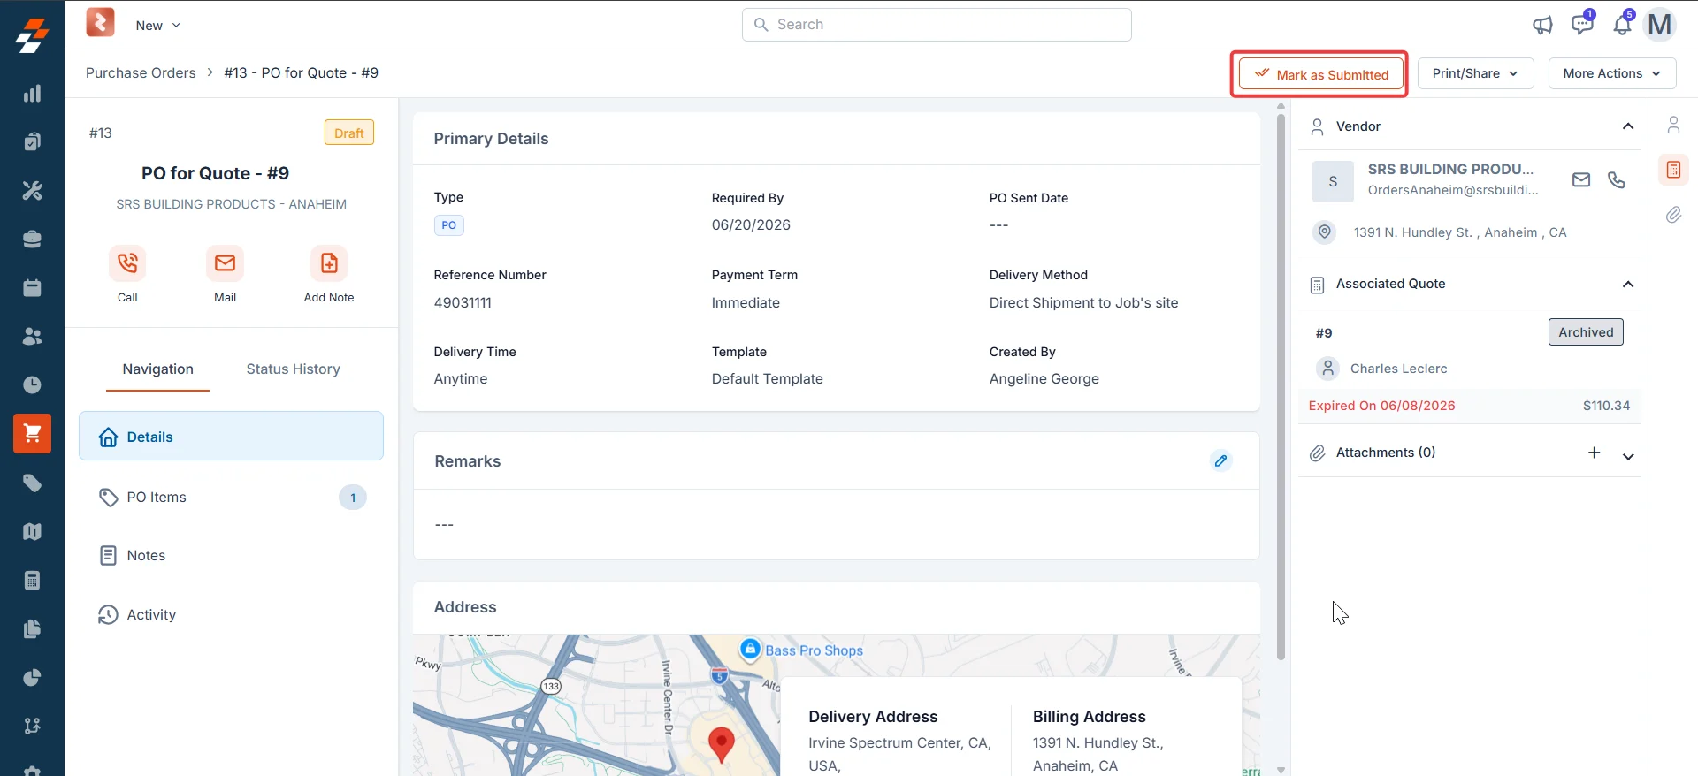Open the pie chart reports sidebar icon

tap(32, 678)
